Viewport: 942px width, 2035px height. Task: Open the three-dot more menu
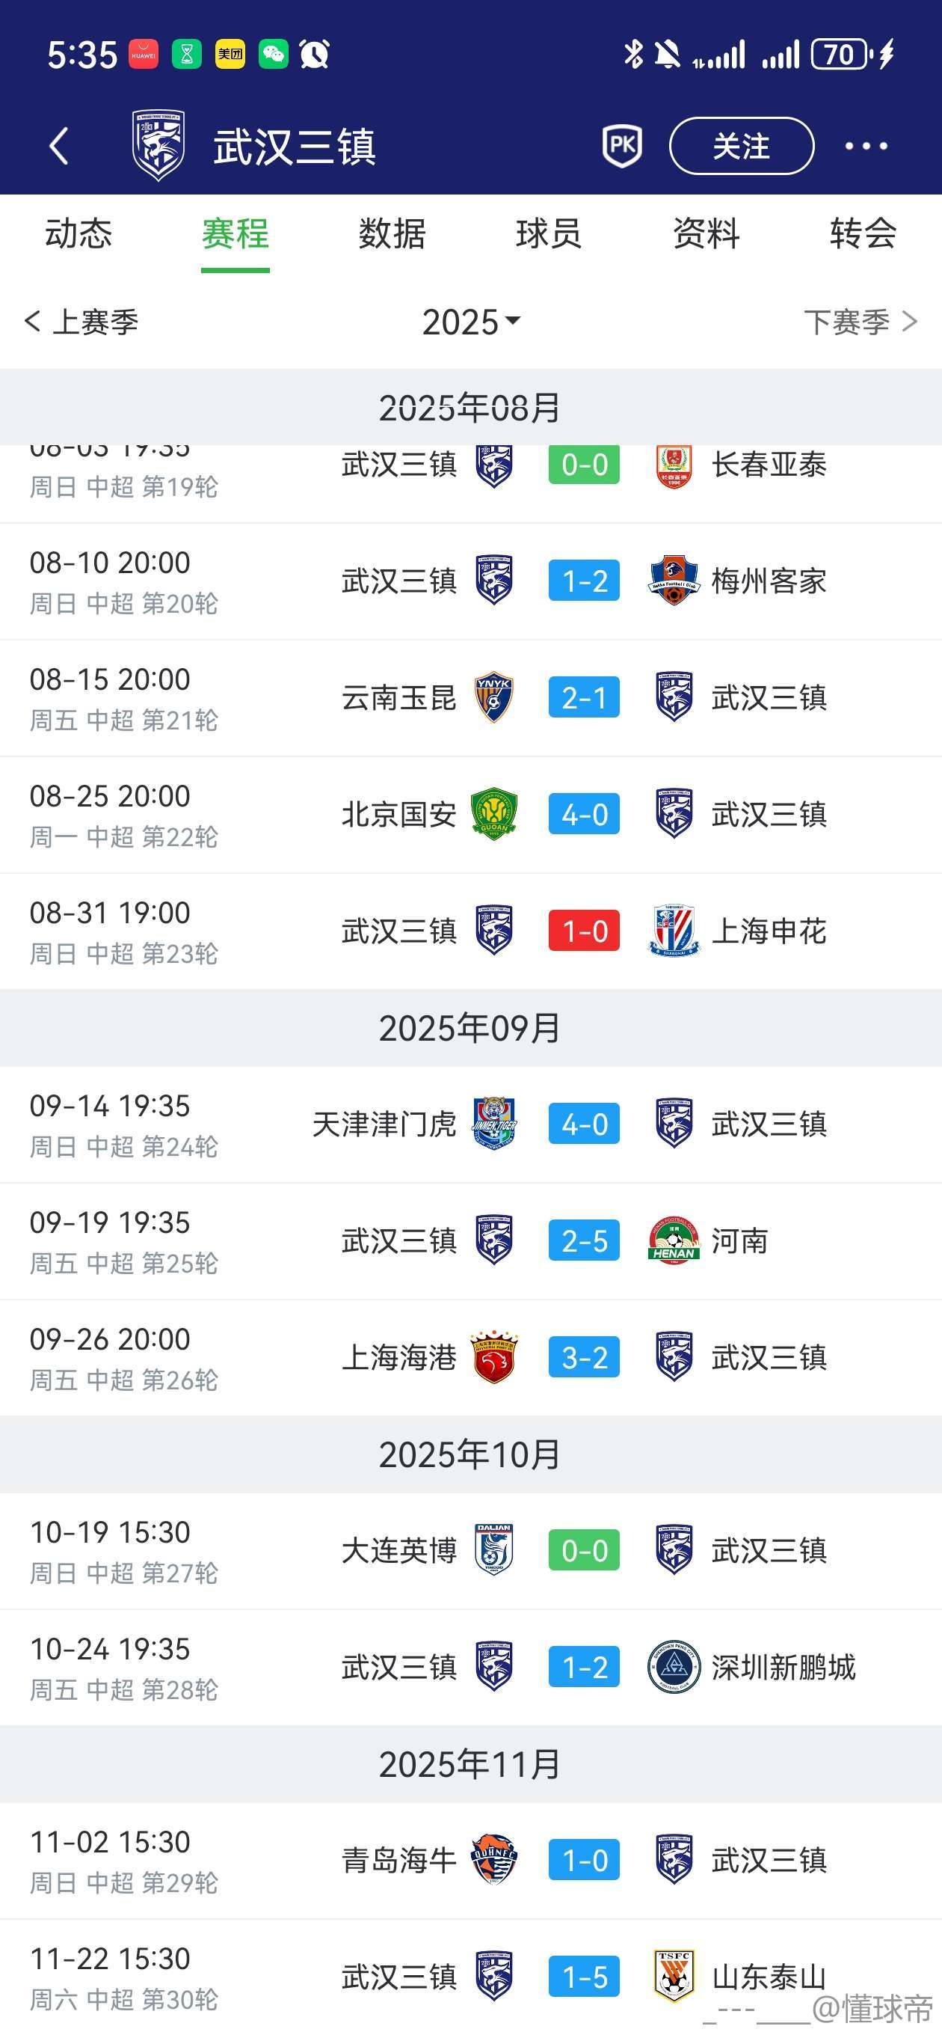click(866, 146)
